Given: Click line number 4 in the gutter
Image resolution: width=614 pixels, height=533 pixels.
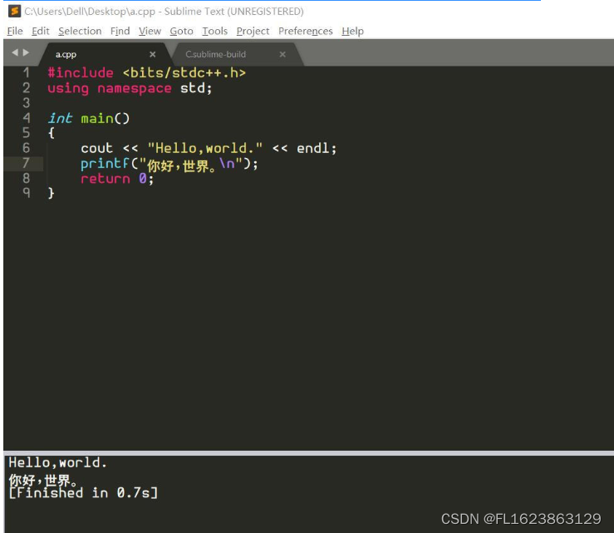Looking at the screenshot, I should 27,117.
